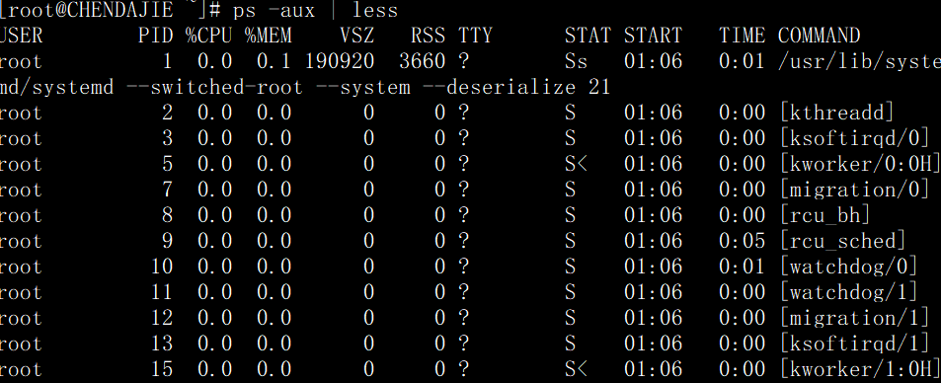Click the '--system' argument text

point(363,87)
